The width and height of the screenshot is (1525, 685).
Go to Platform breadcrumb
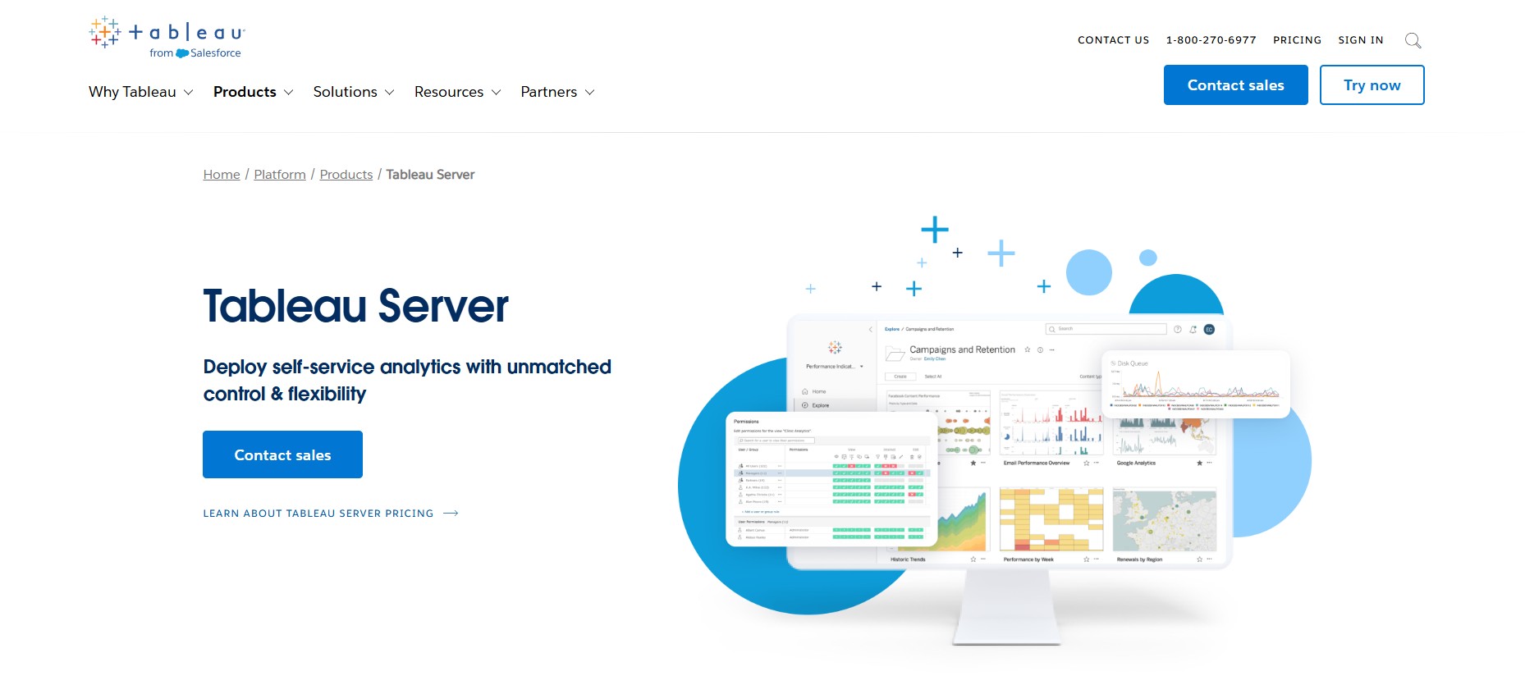280,175
